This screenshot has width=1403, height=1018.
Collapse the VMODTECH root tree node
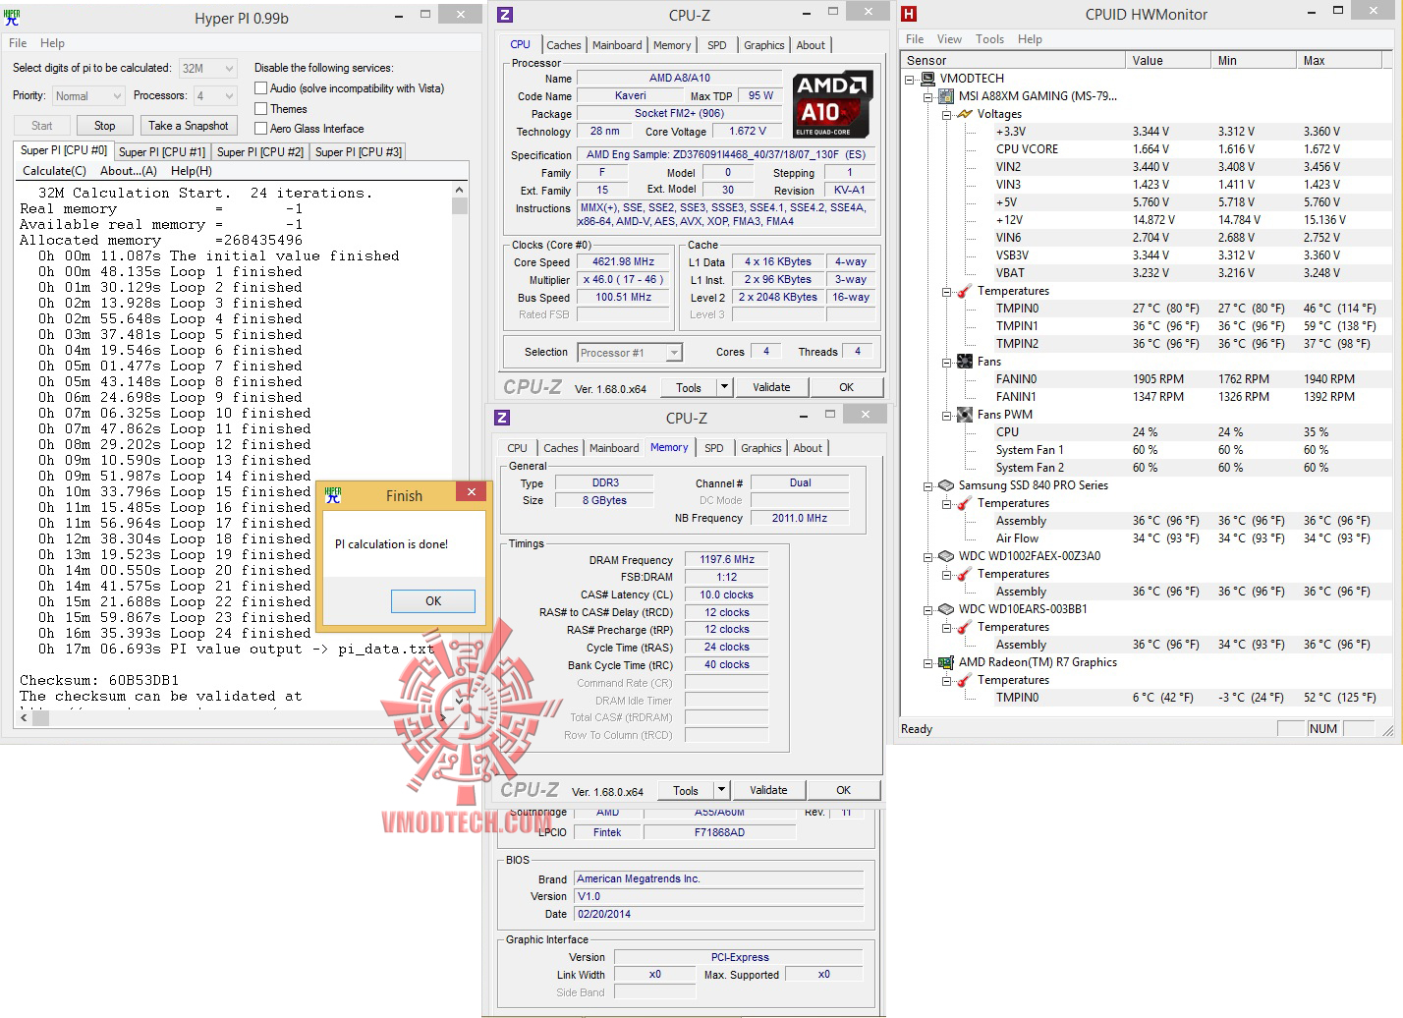(911, 79)
